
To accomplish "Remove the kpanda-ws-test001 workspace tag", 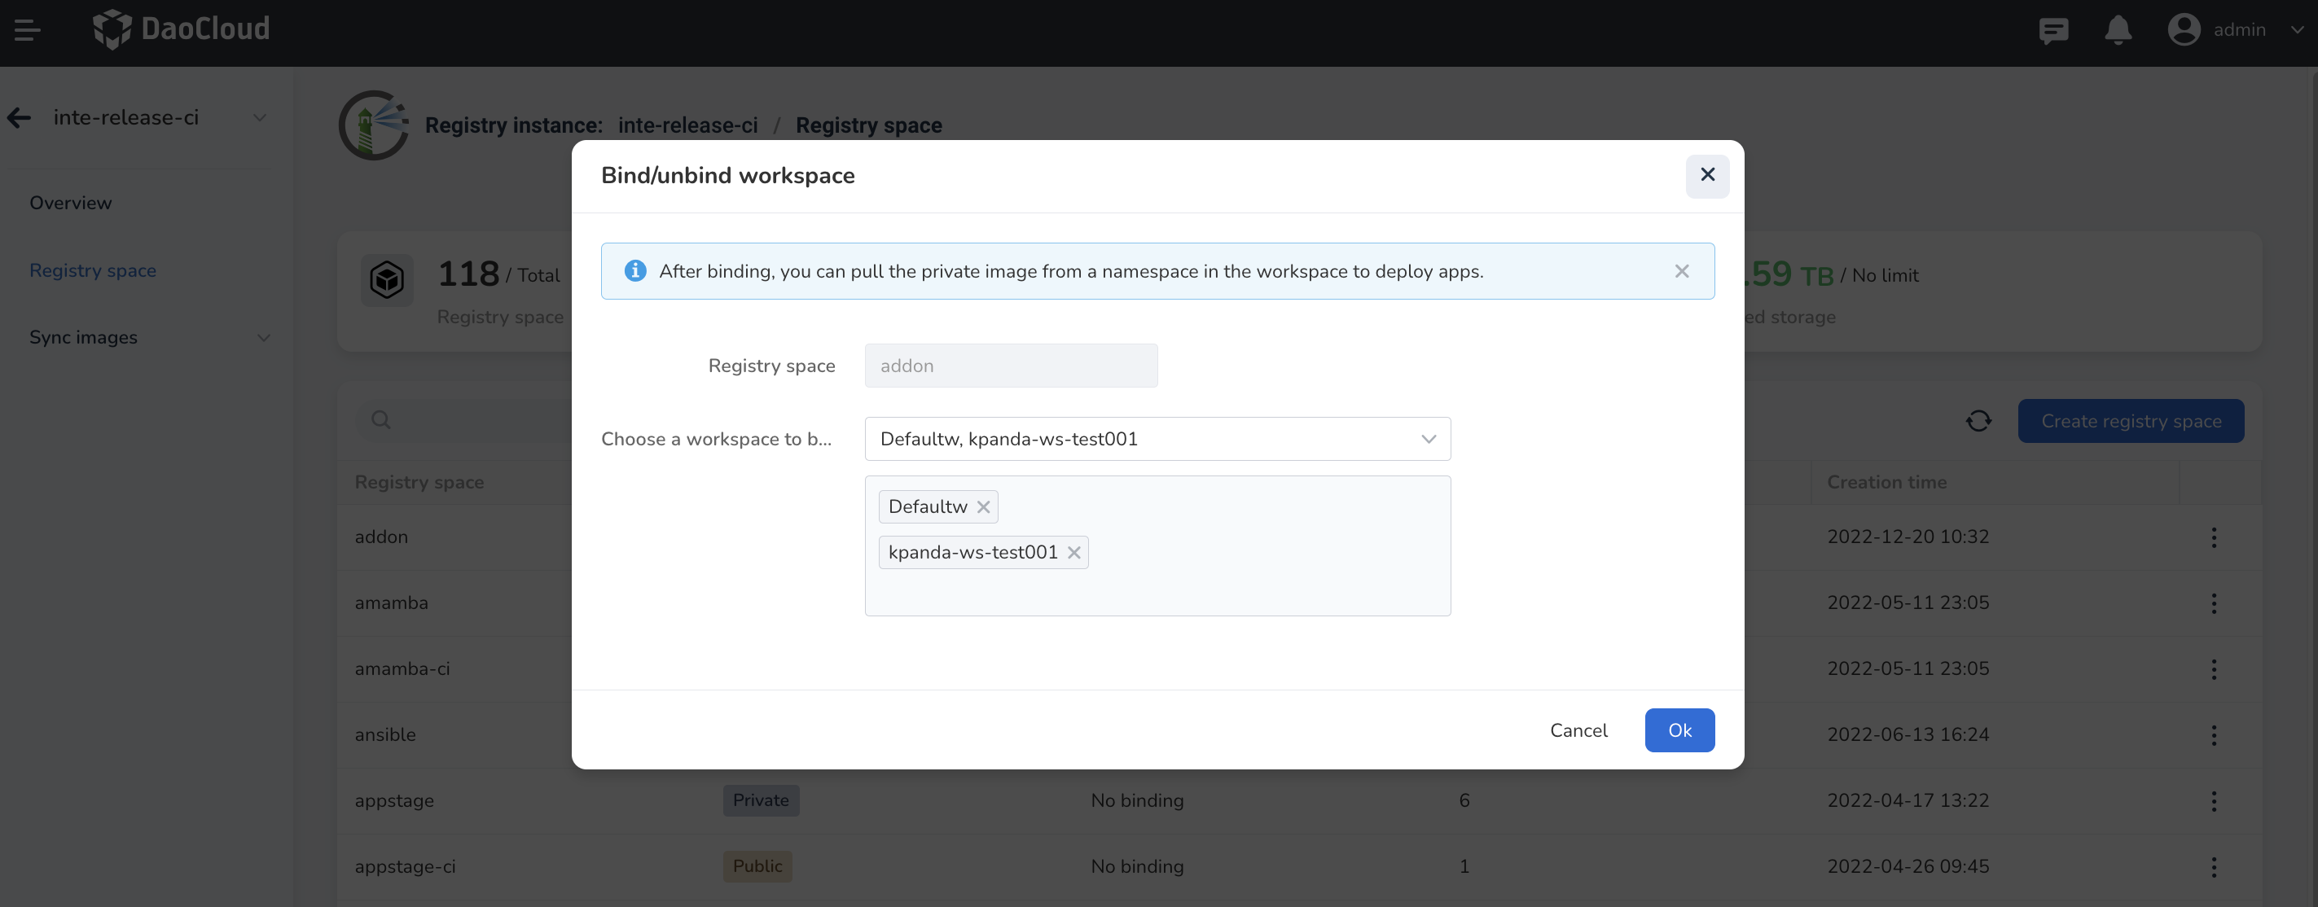I will pyautogui.click(x=1073, y=553).
